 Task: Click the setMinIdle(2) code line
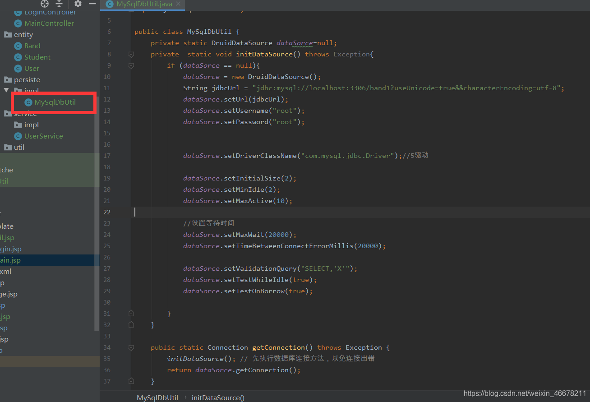pyautogui.click(x=232, y=189)
